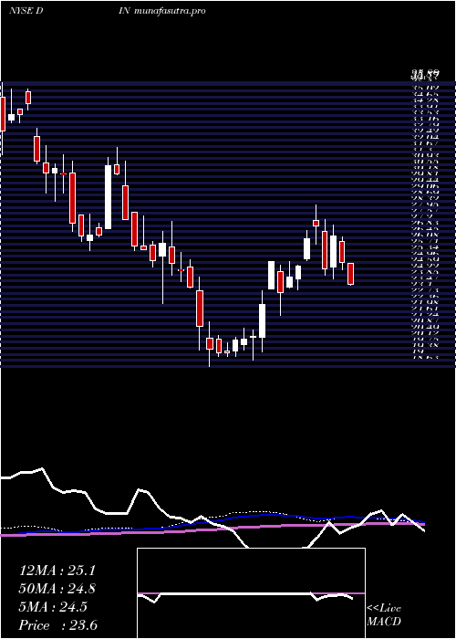This screenshot has width=456, height=639.
Task: Click the "25.34" price axis label
Action: tap(426, 247)
